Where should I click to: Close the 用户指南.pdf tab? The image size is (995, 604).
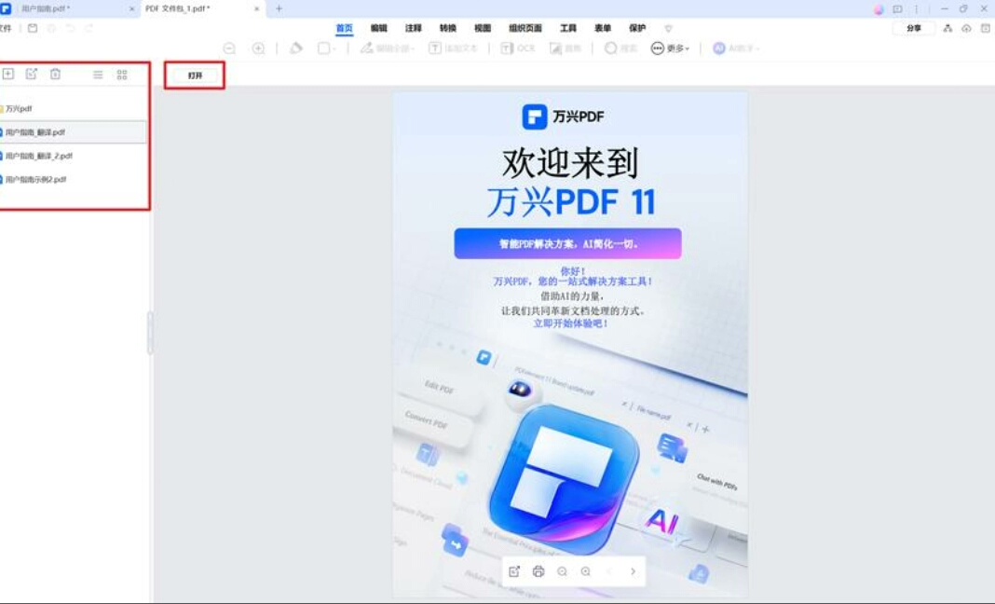coord(132,9)
